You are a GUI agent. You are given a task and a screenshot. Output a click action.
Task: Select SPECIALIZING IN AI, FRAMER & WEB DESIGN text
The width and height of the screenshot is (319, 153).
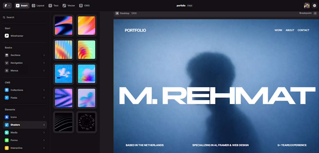click(x=220, y=145)
